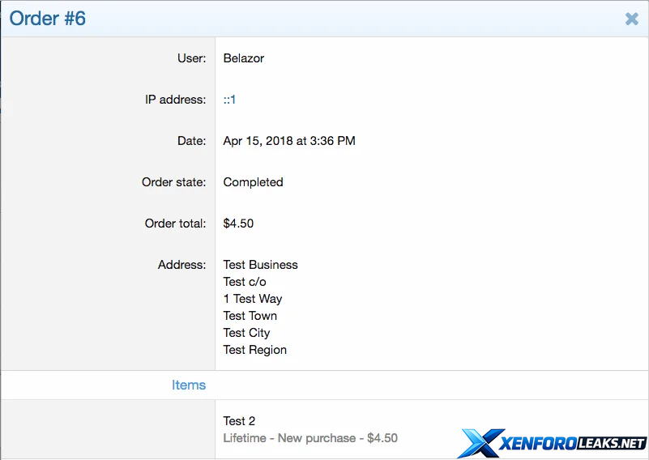Image resolution: width=649 pixels, height=460 pixels.
Task: Select the 1 Test Way street line
Action: [x=253, y=299]
